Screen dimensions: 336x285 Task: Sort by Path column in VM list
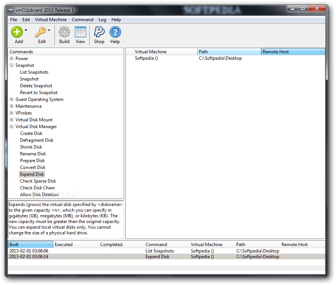tap(229, 52)
